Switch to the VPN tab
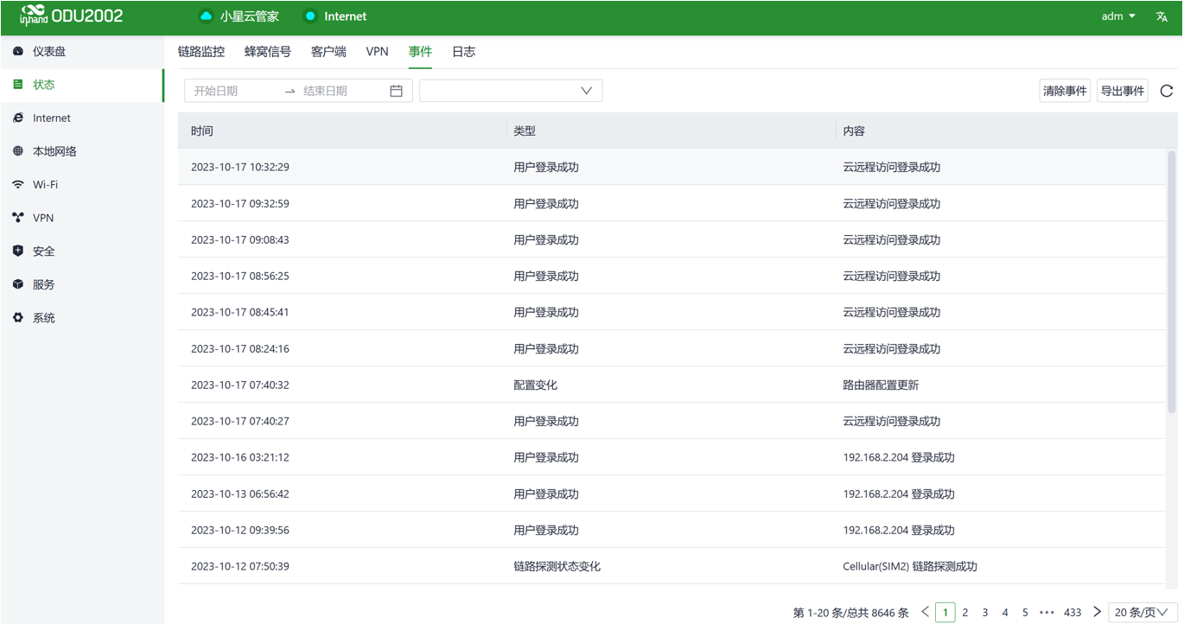Viewport: 1184px width, 624px height. coord(378,52)
